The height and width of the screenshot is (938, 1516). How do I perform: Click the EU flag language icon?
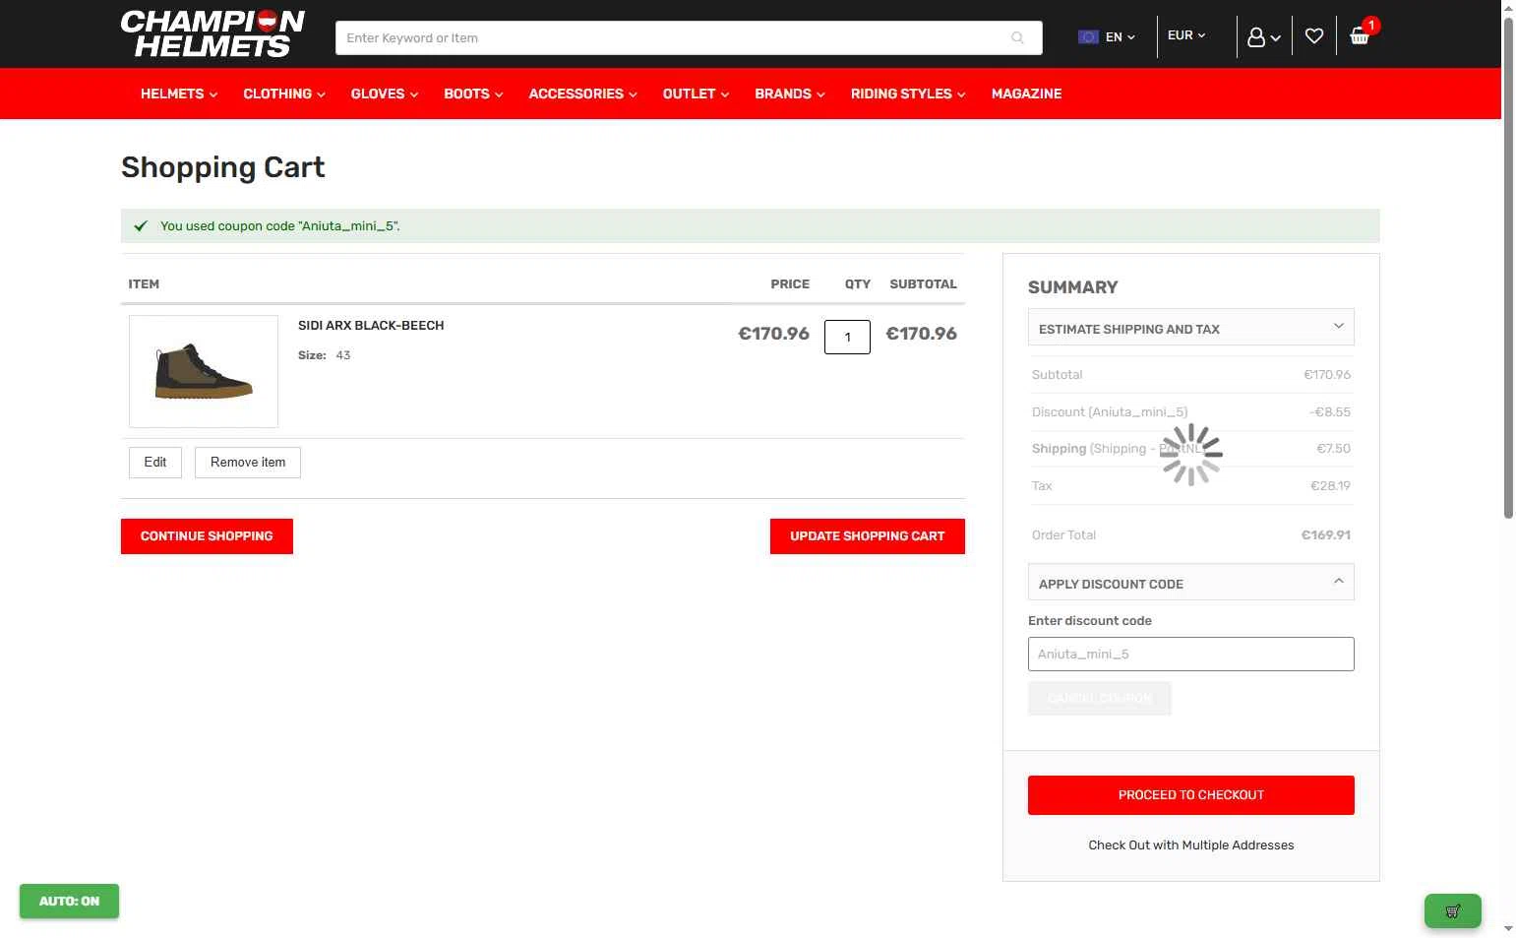(x=1088, y=37)
